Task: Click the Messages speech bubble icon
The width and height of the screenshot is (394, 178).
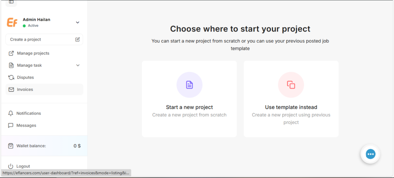Action: pos(11,125)
